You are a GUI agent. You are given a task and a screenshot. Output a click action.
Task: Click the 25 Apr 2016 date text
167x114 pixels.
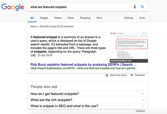tap(45, 55)
